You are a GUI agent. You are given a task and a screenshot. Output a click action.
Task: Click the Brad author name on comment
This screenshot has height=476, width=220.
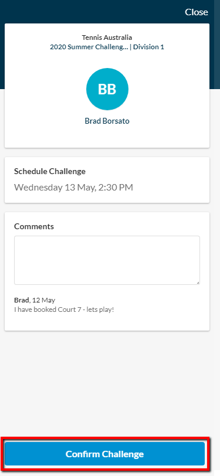(x=22, y=300)
